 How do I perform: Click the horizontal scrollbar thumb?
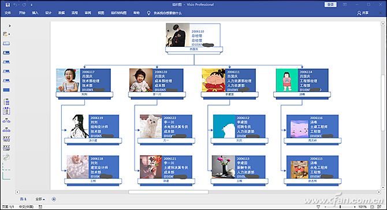tap(168, 192)
